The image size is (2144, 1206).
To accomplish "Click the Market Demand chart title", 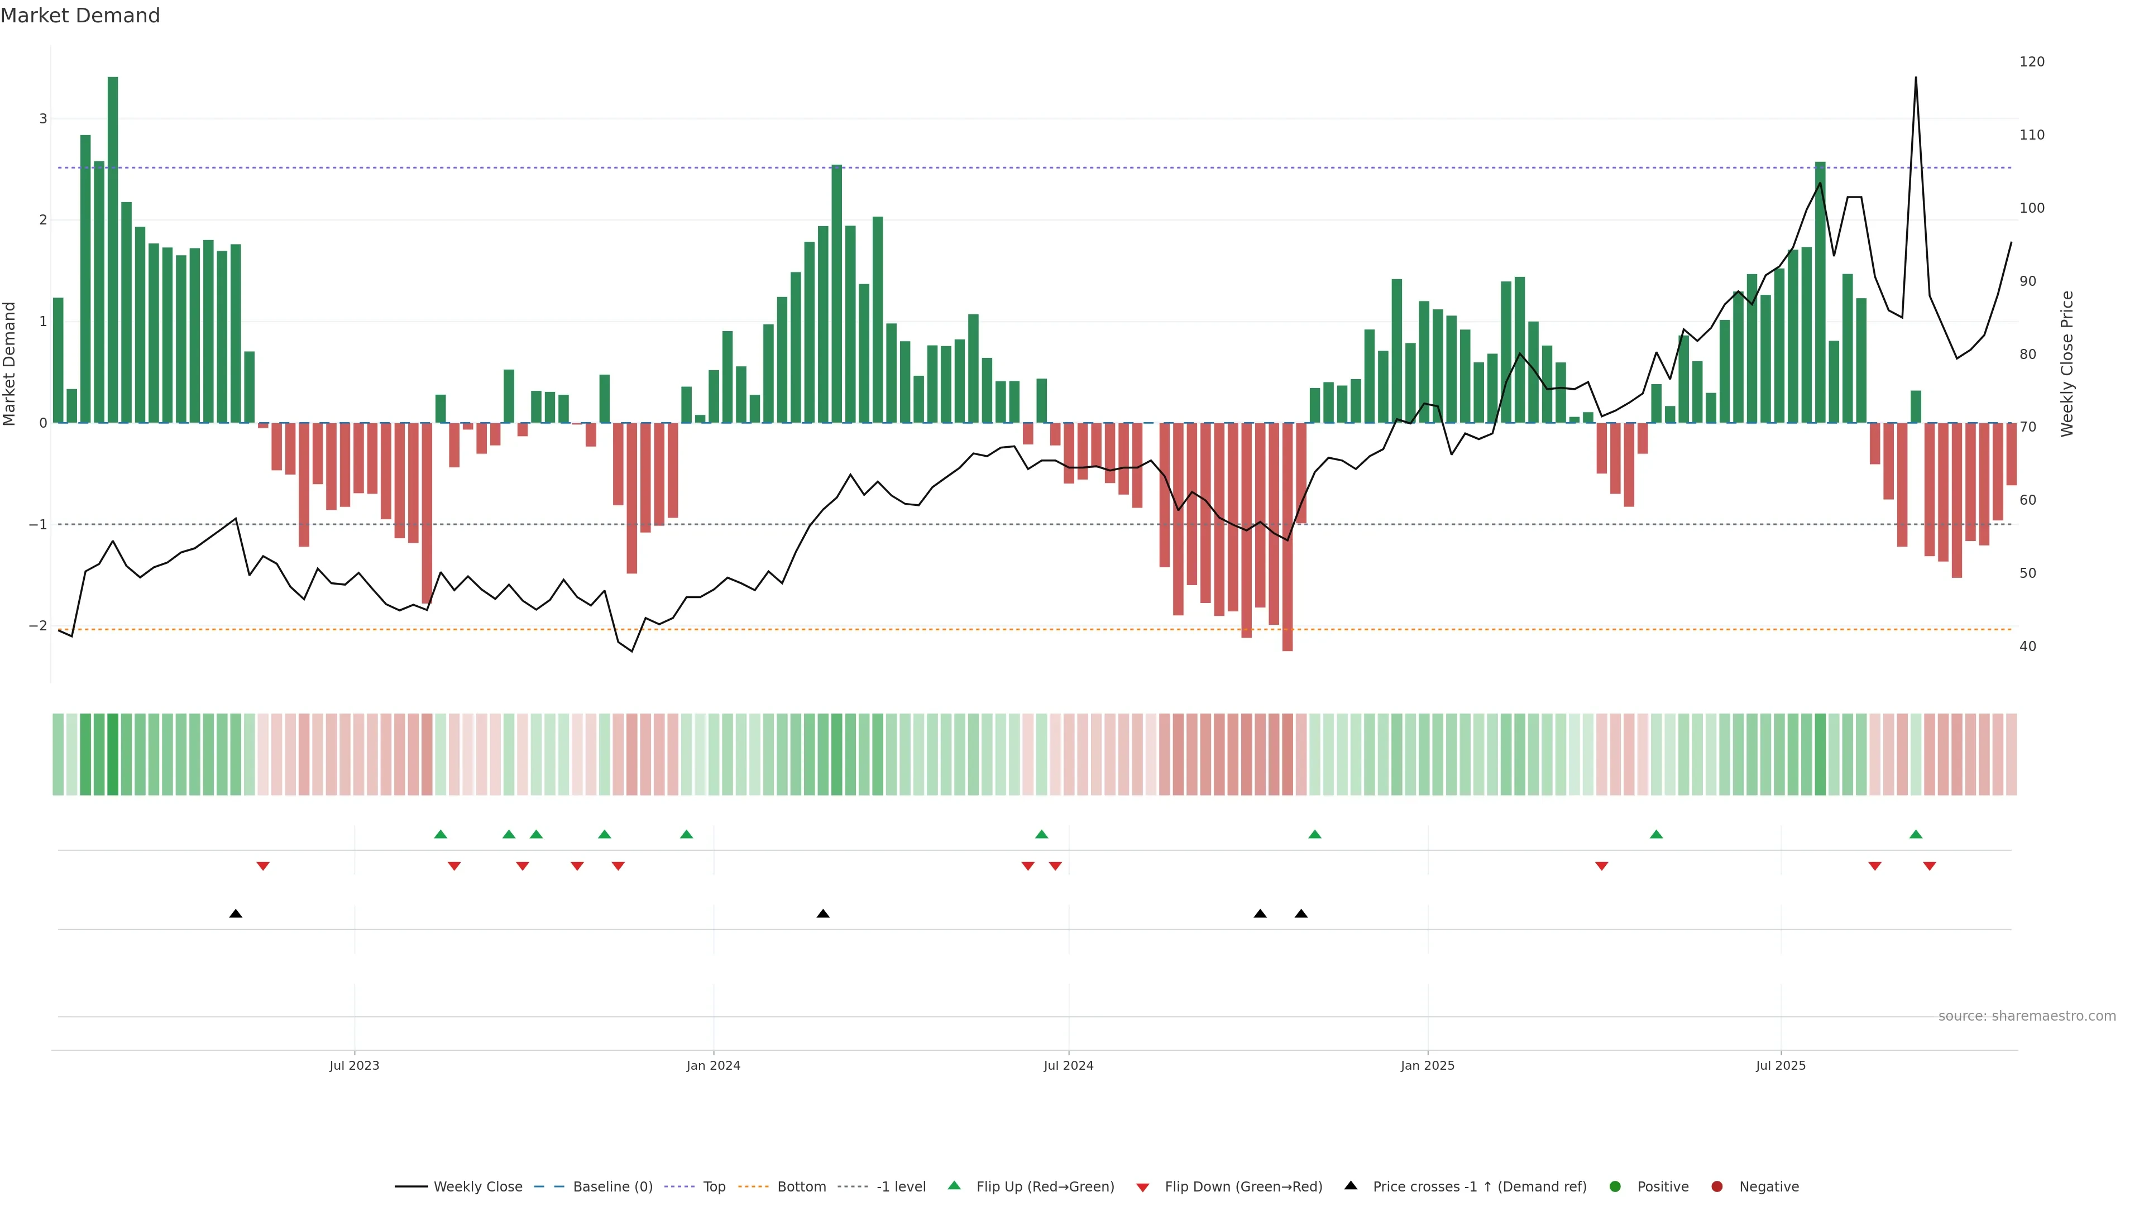I will tap(80, 16).
